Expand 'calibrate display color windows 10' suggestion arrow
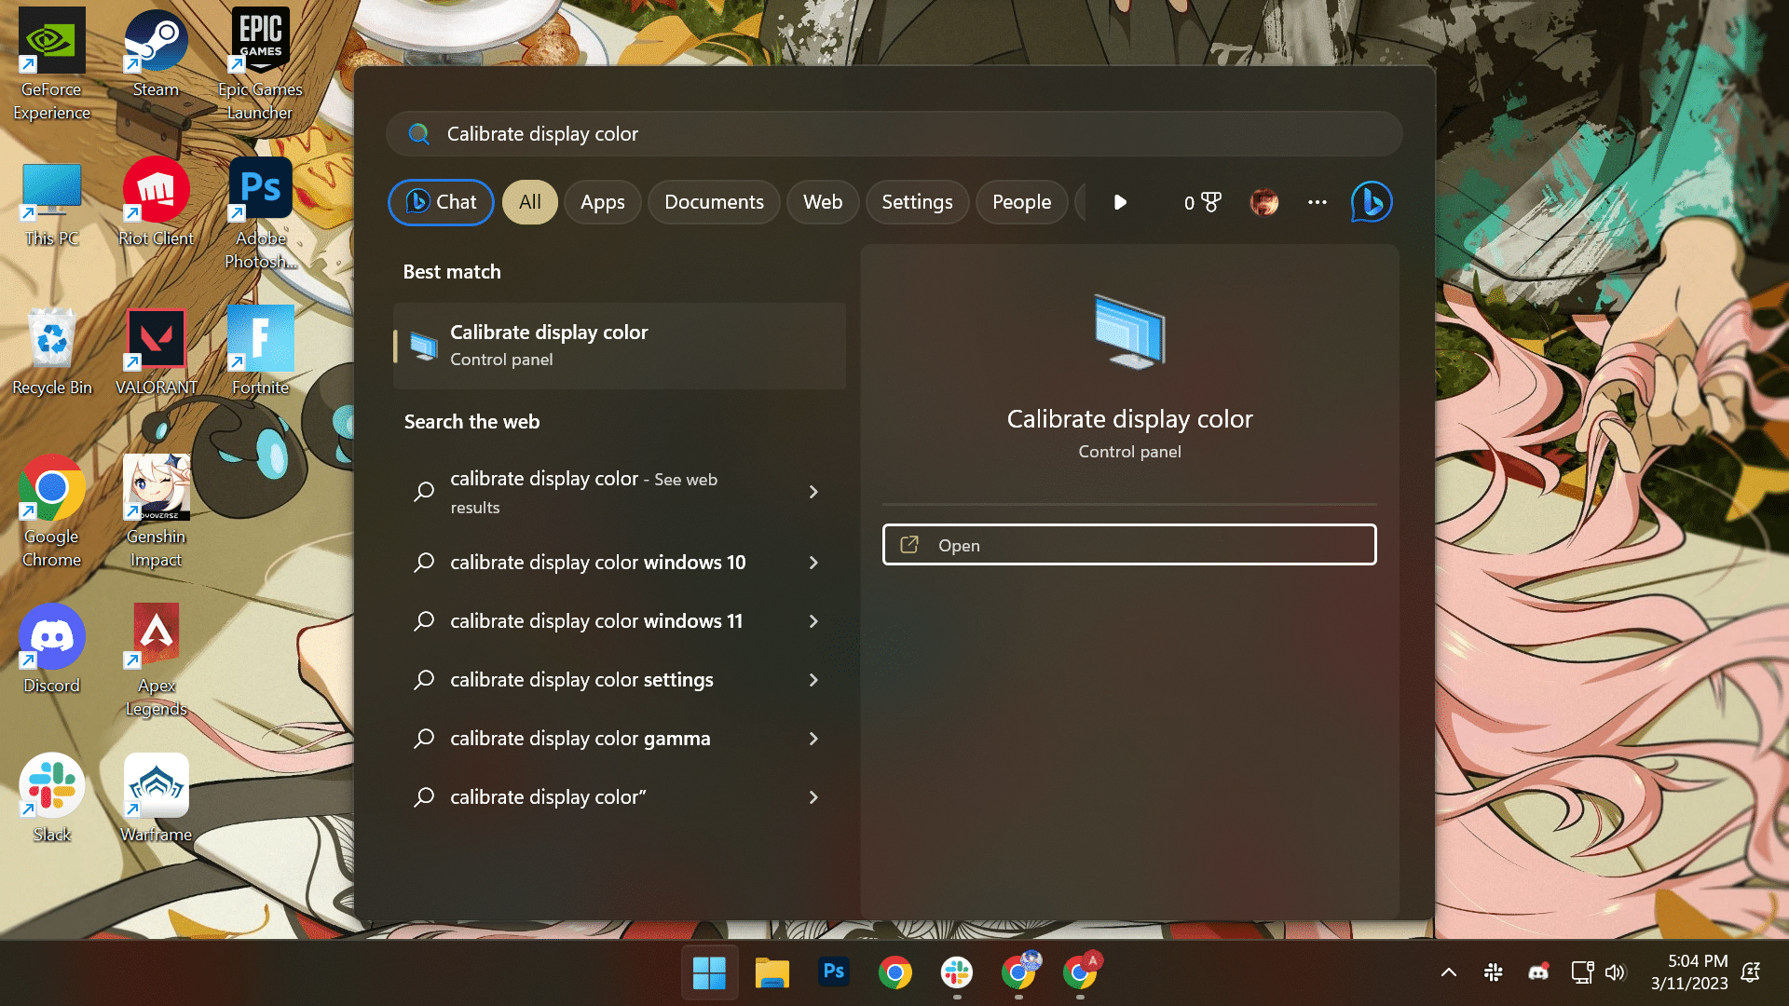 [813, 563]
